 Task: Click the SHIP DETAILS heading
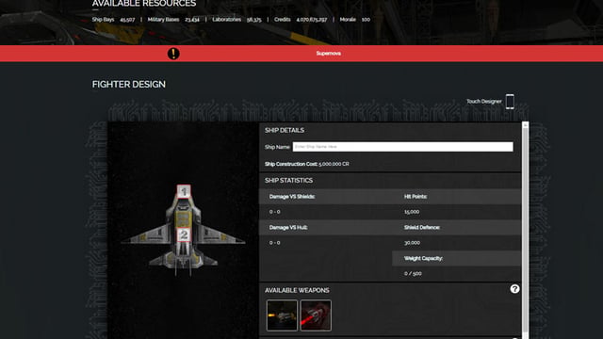pos(285,130)
